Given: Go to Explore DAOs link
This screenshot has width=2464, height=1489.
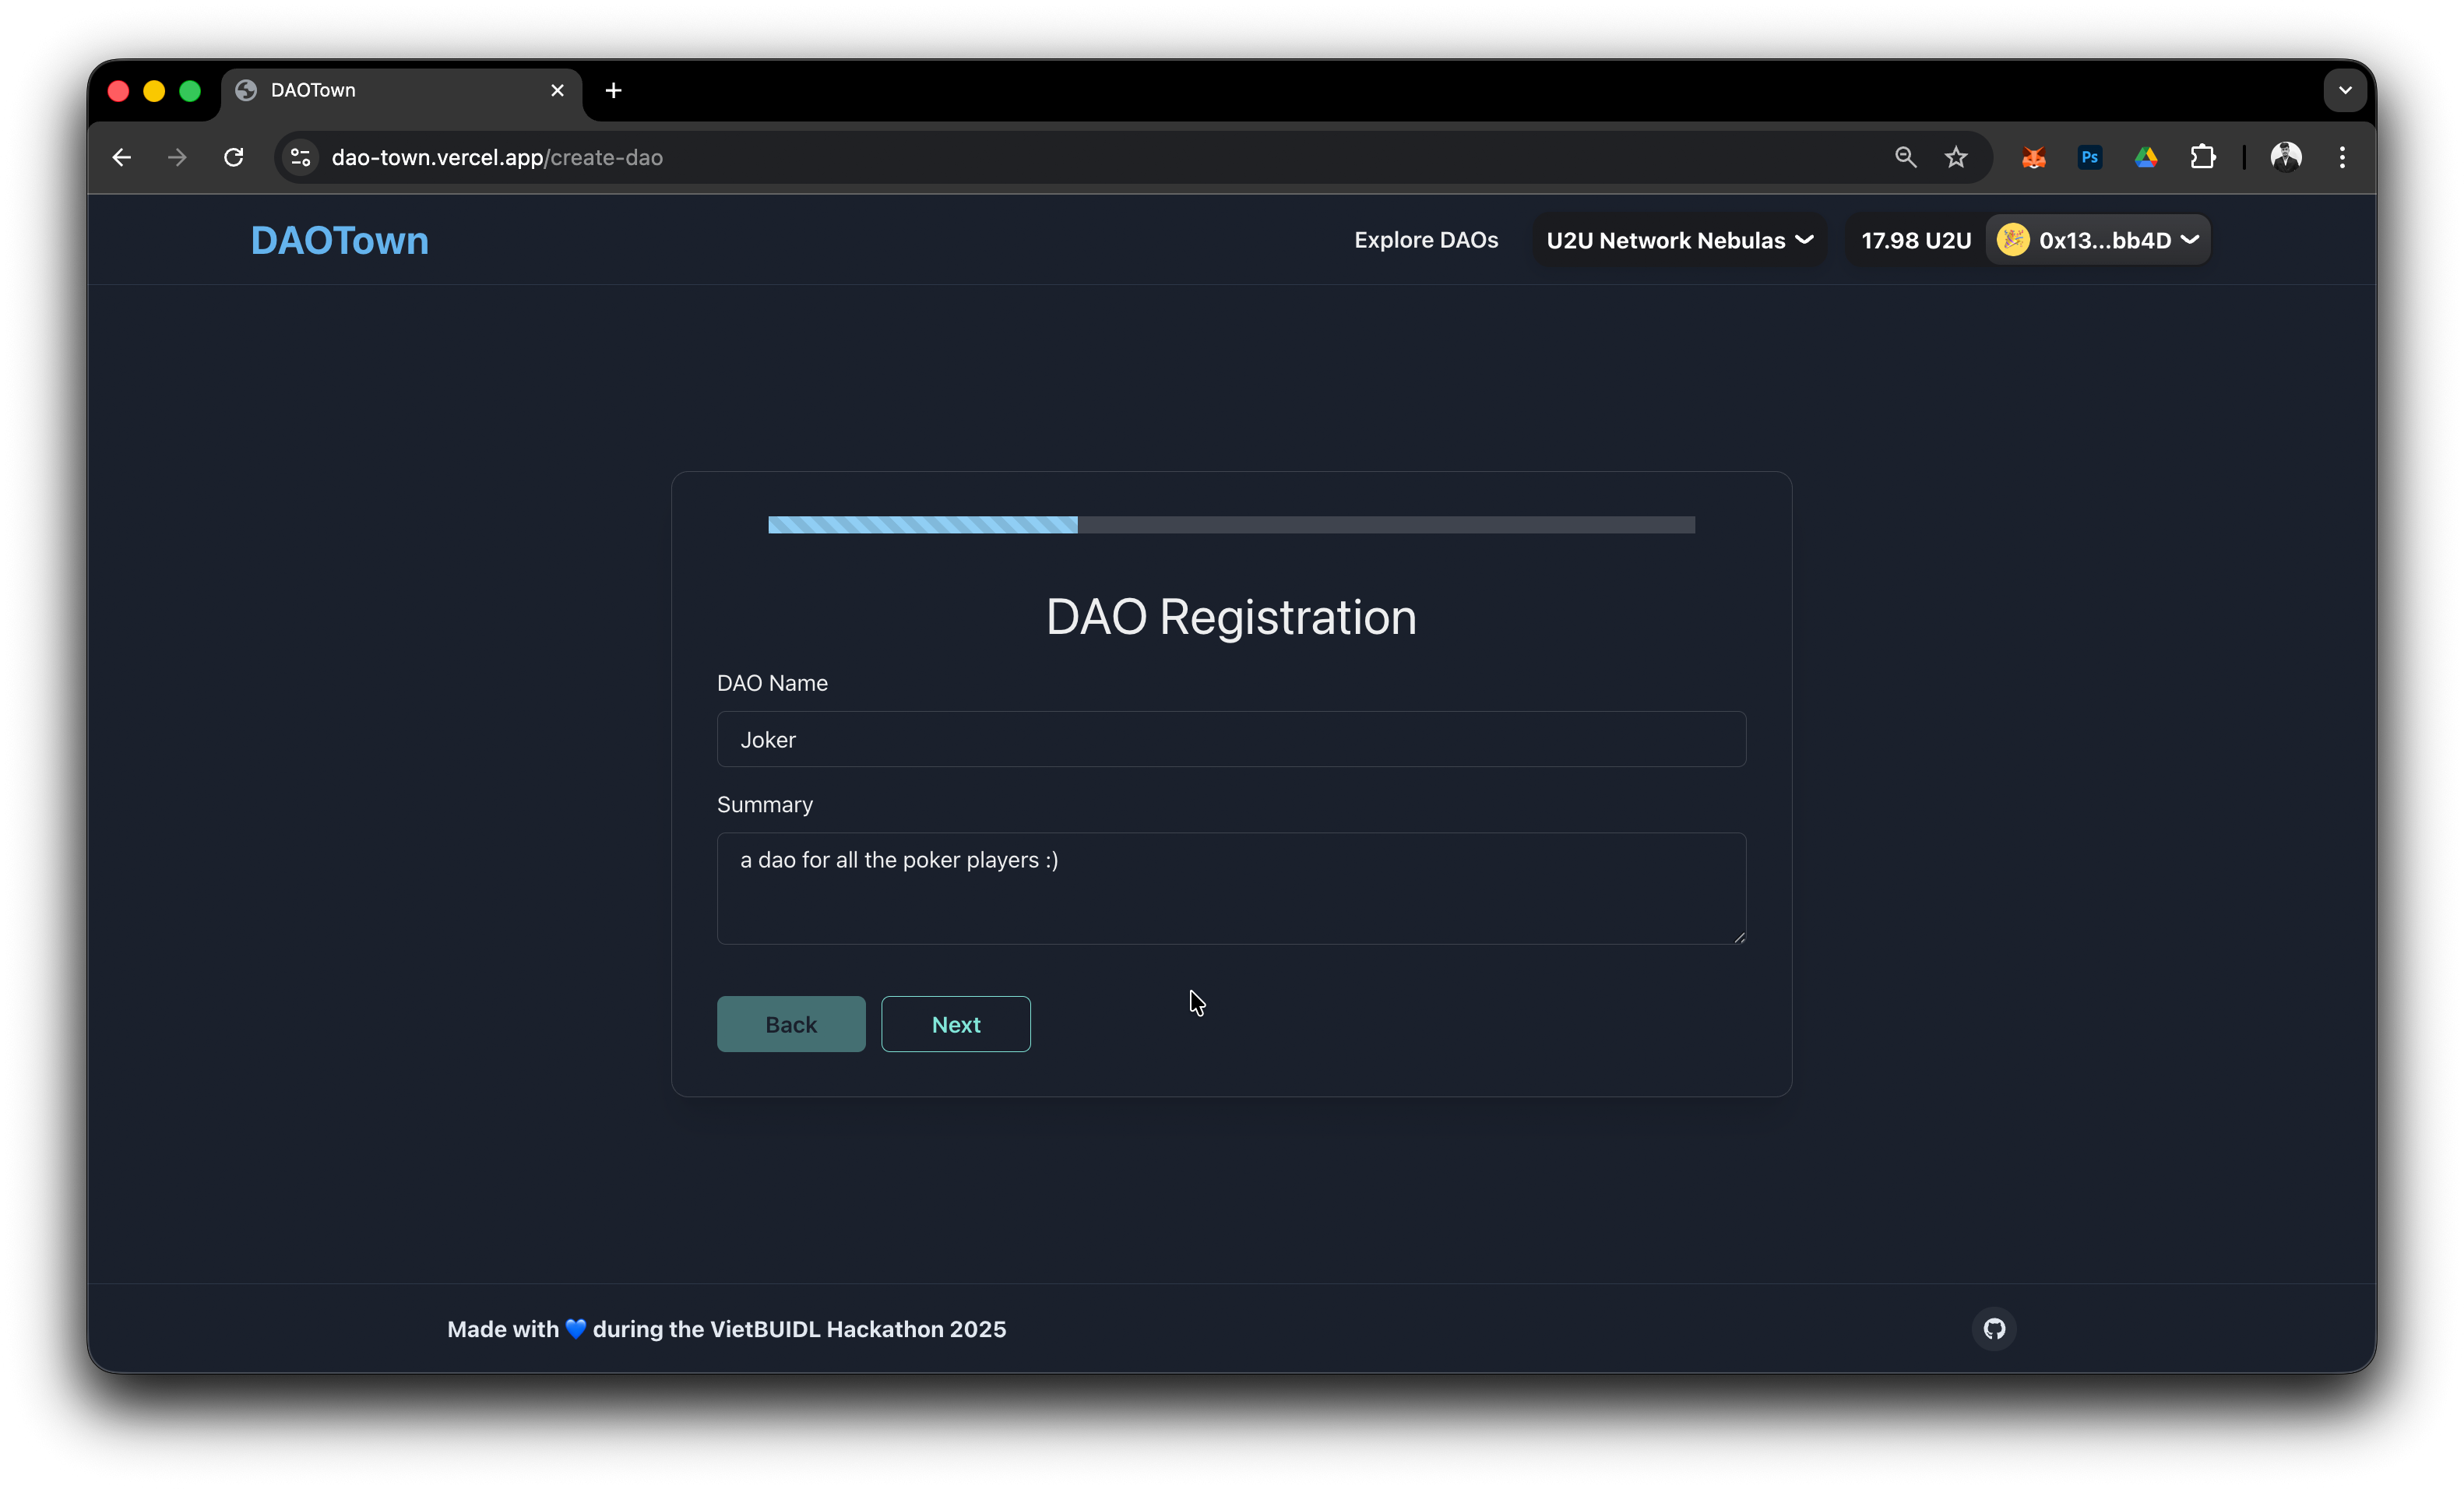Looking at the screenshot, I should point(1425,240).
